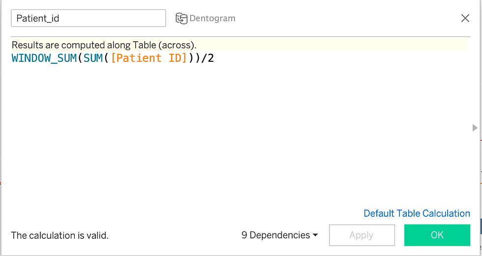Screen dimensions: 482x256
Task: Click the inner SUM function in the formula
Action: pyautogui.click(x=93, y=58)
